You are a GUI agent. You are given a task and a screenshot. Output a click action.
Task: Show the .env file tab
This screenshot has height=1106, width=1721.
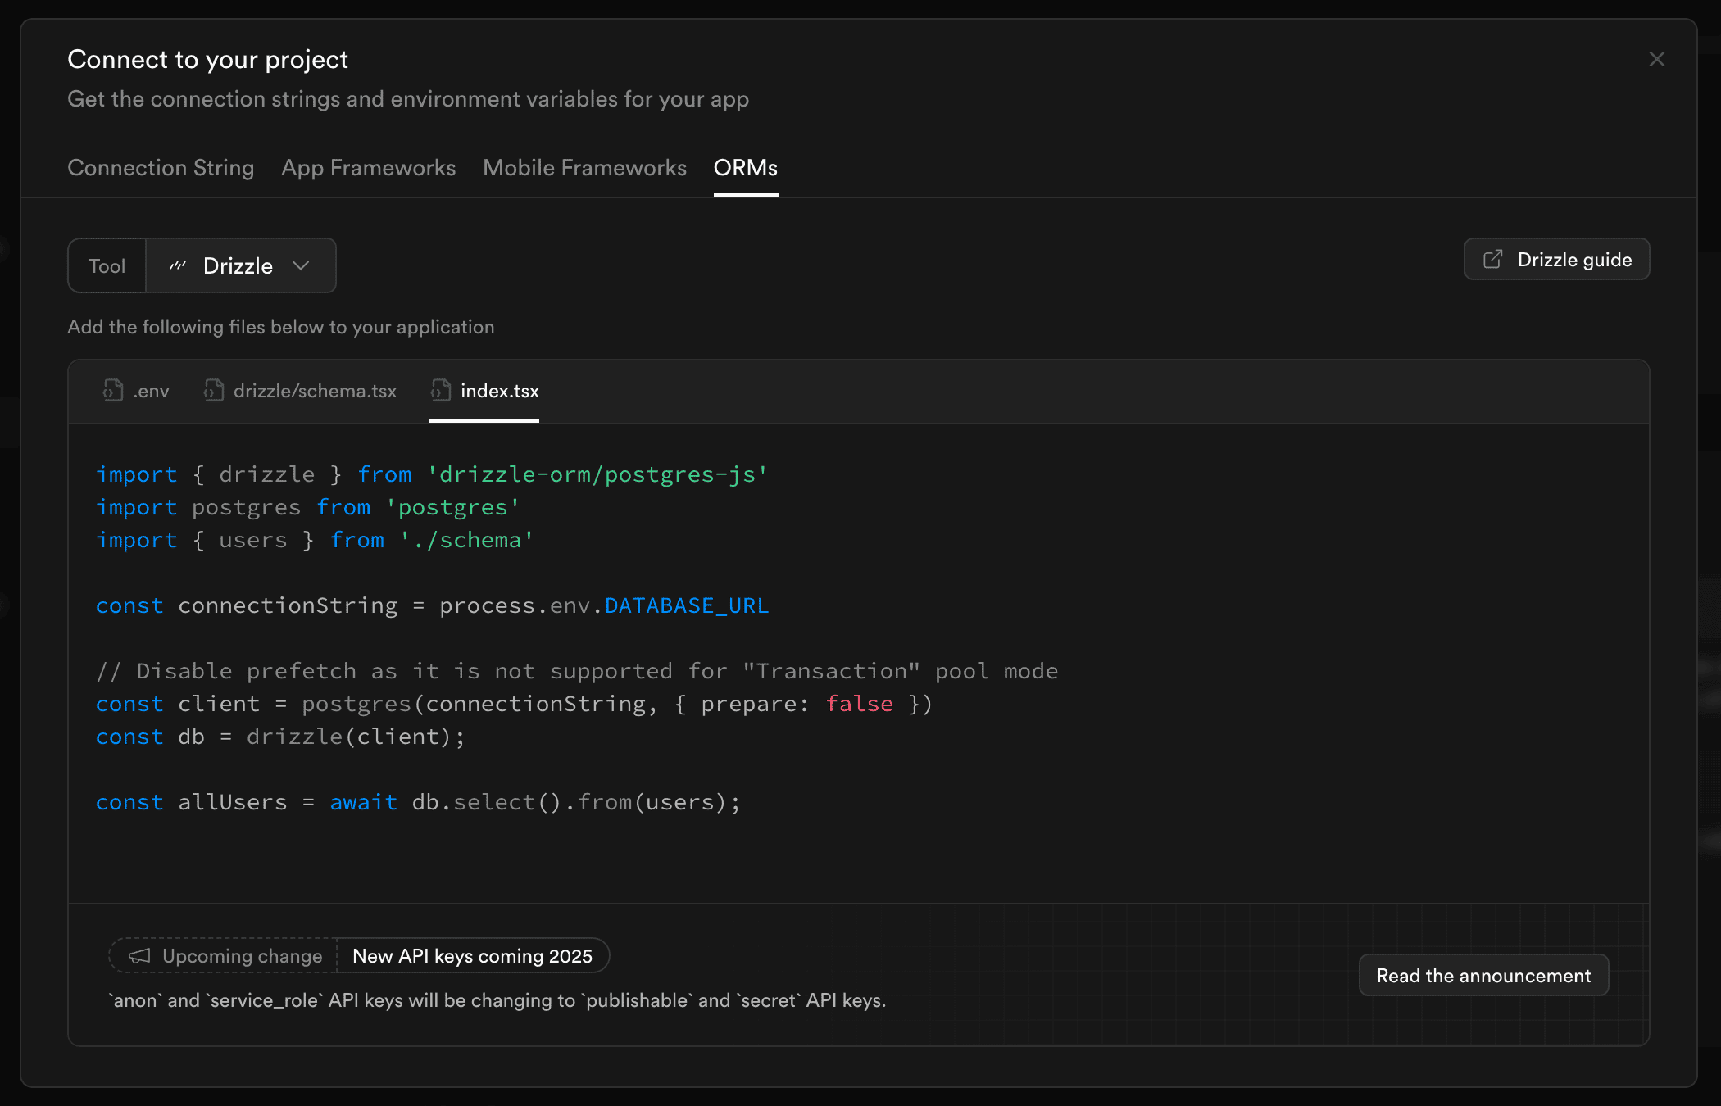pos(136,391)
